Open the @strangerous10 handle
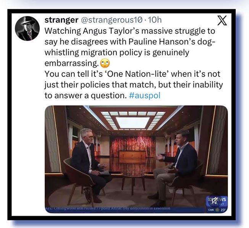The image size is (249, 228). pos(112,20)
